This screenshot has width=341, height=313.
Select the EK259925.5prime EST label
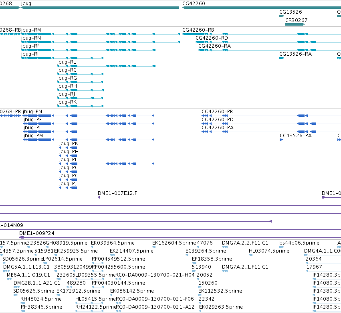[76, 251]
